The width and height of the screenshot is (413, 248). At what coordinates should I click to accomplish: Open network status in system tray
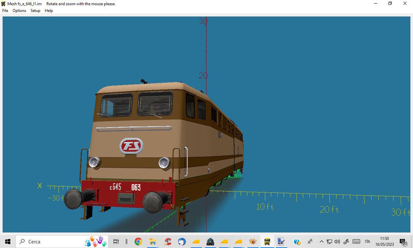(329, 241)
